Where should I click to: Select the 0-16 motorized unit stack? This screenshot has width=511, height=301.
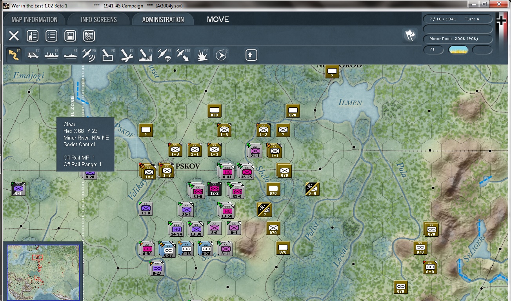click(186, 248)
